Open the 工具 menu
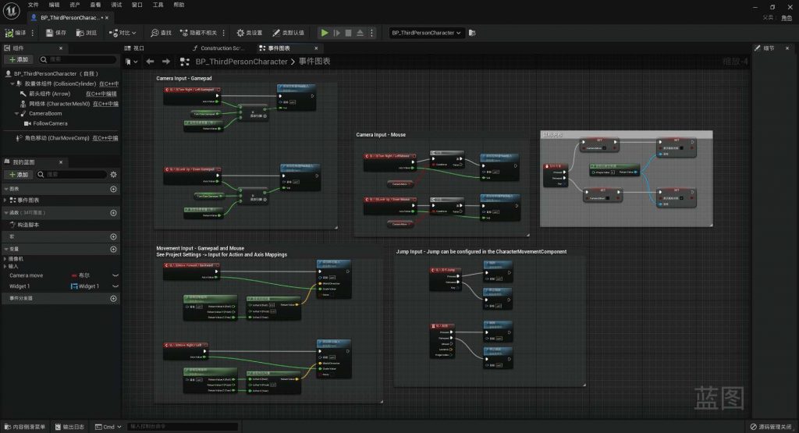 click(158, 5)
